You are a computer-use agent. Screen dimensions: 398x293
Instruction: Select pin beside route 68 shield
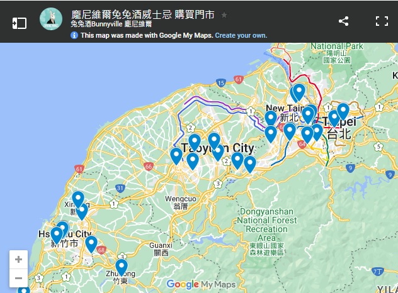click(91, 243)
